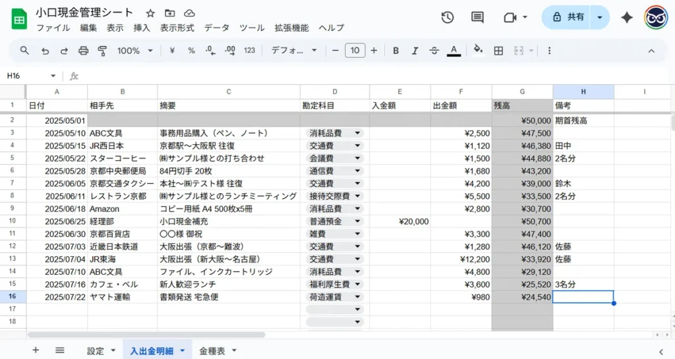Toggle strikethrough formatting

(434, 51)
